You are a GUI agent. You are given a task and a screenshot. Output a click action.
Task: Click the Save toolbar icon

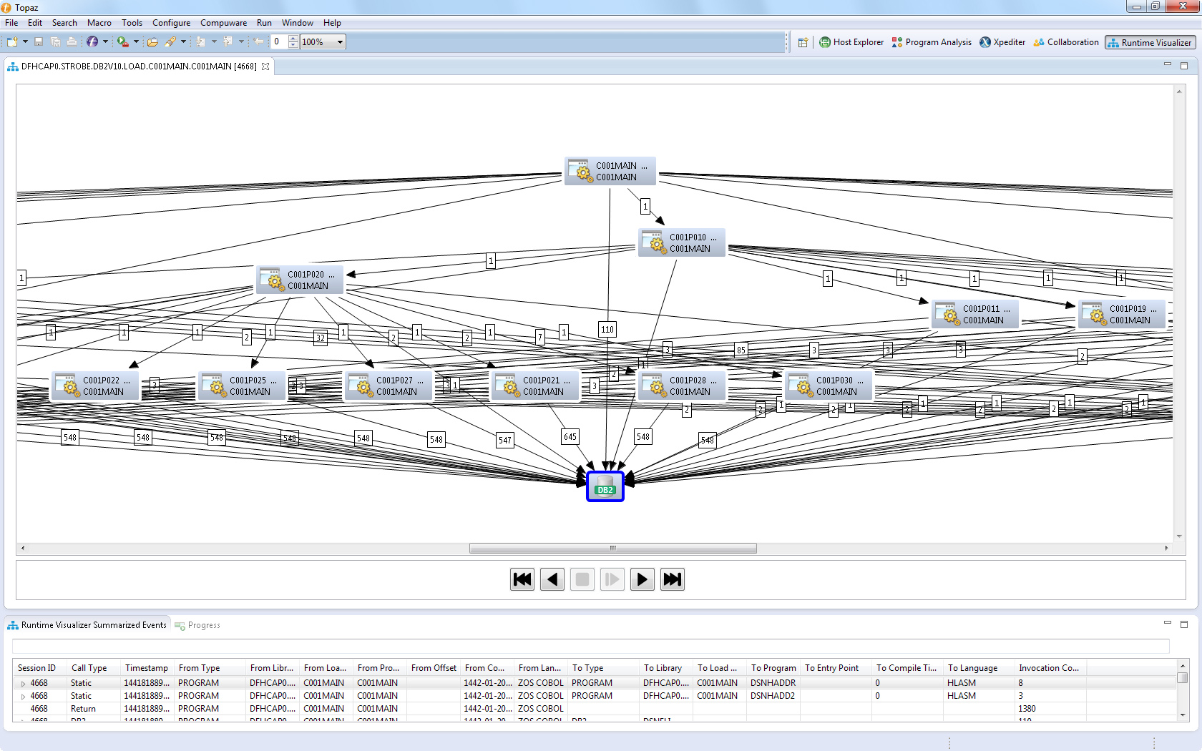(x=38, y=41)
